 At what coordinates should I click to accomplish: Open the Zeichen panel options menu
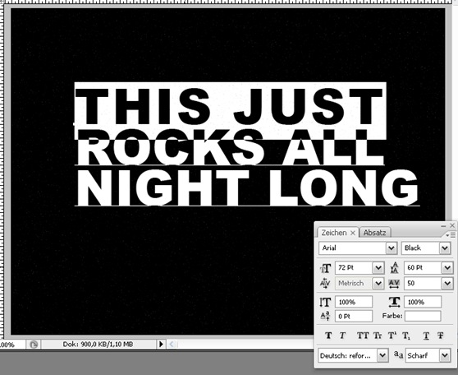click(451, 235)
